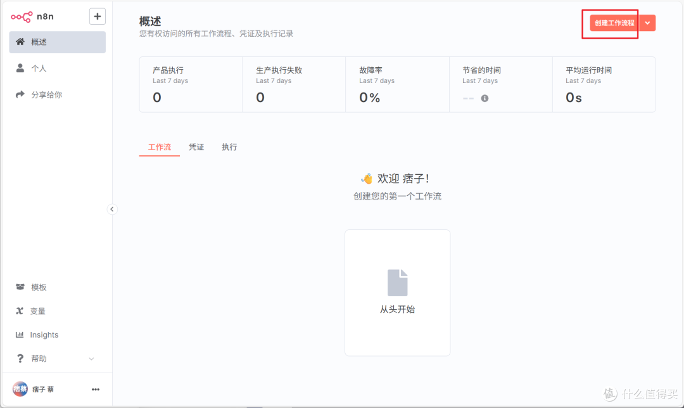
Task: Click the box icon next to 模板
Action: click(x=20, y=287)
